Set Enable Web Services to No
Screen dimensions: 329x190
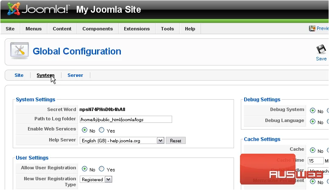pyautogui.click(x=84, y=130)
